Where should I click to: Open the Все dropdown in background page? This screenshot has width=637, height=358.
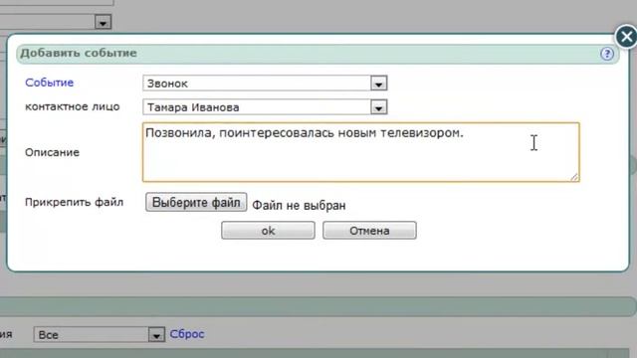100,335
